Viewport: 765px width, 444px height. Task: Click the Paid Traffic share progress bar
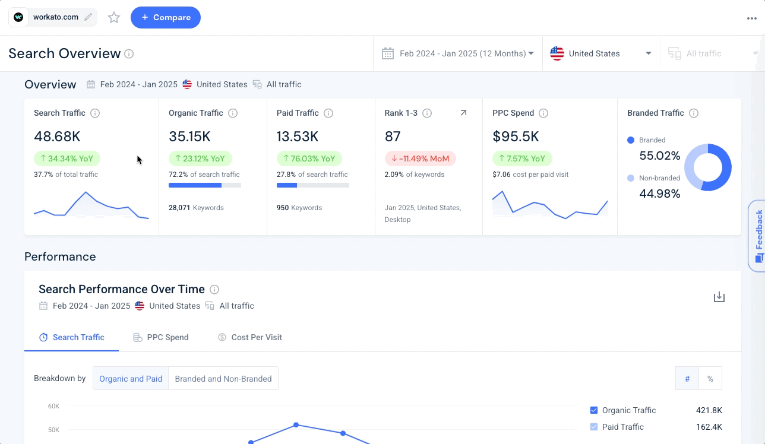click(x=313, y=185)
